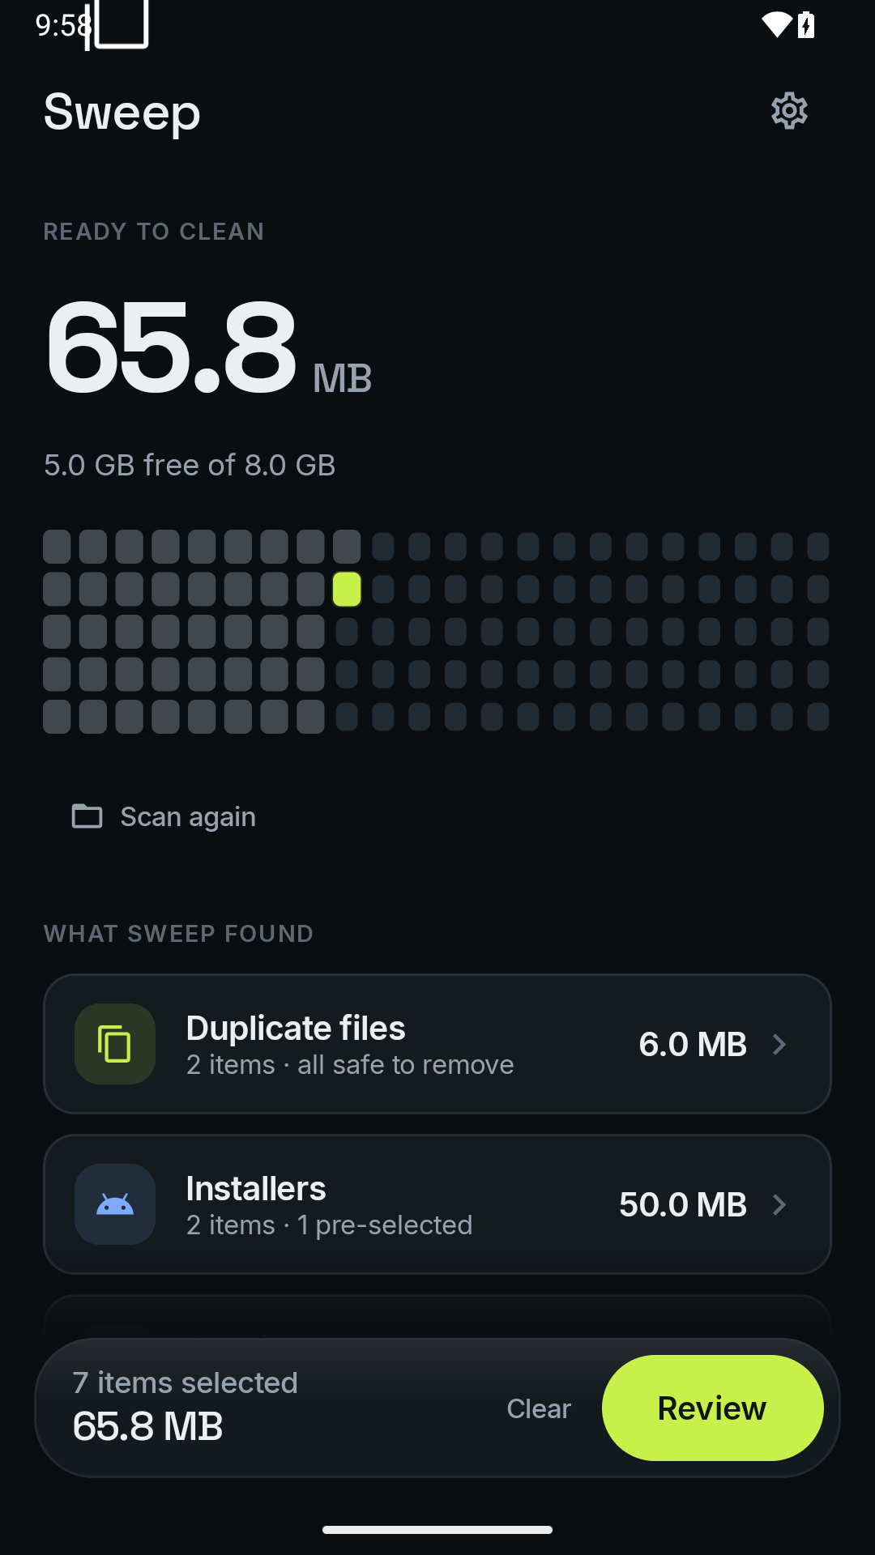Tap the Wi-Fi status icon

pyautogui.click(x=777, y=25)
